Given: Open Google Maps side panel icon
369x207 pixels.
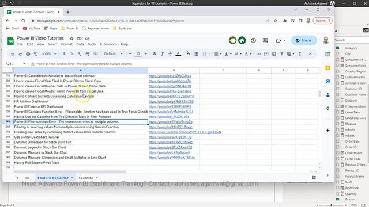Looking at the screenshot, I should click(x=327, y=109).
